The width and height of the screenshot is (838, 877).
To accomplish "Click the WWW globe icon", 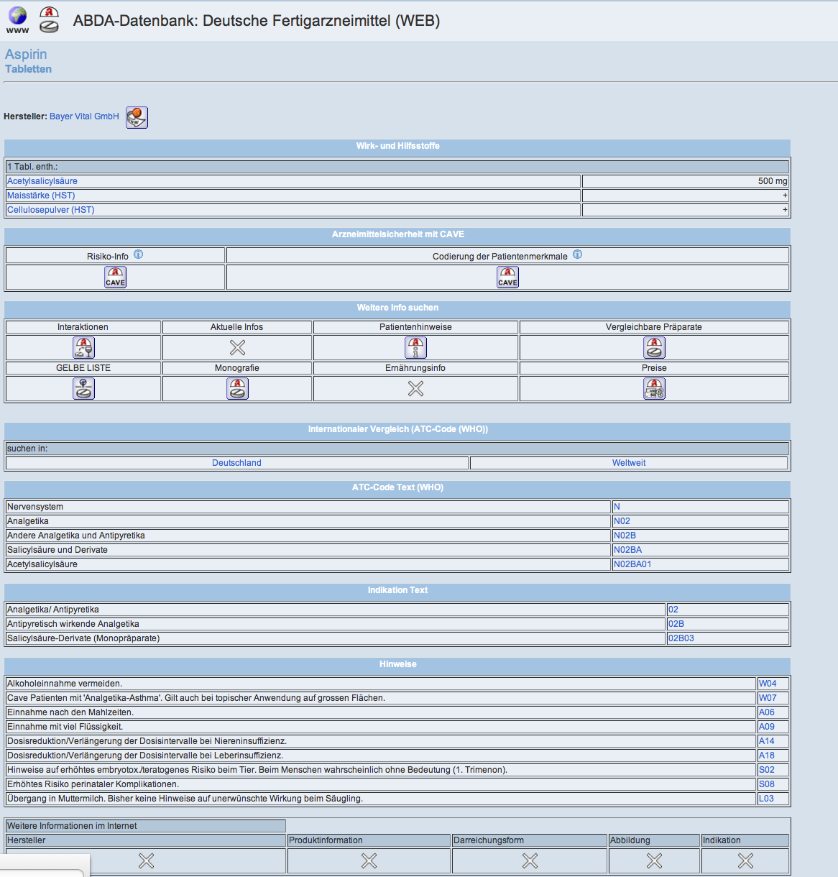I will click(x=17, y=20).
